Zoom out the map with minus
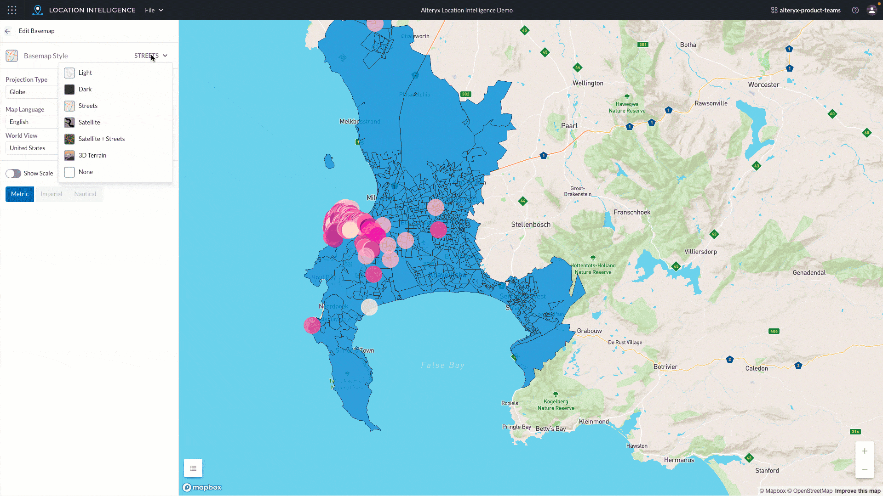This screenshot has width=883, height=496. coord(865,469)
